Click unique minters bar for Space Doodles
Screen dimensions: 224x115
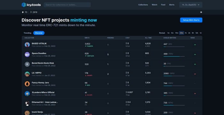[x=174, y=56]
